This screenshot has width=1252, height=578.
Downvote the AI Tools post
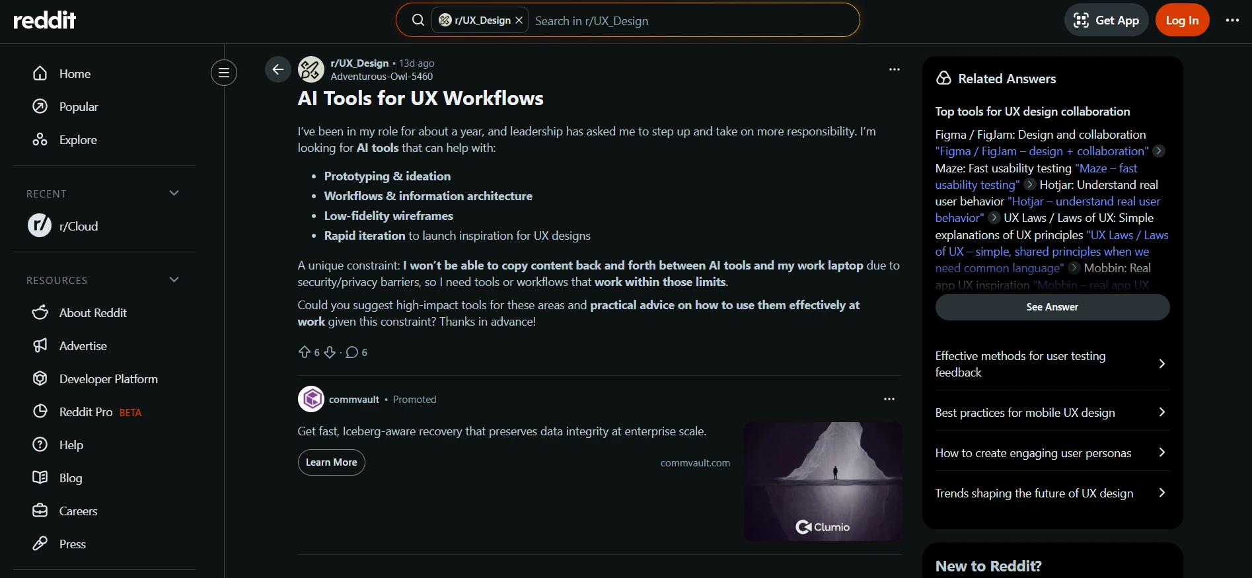330,352
